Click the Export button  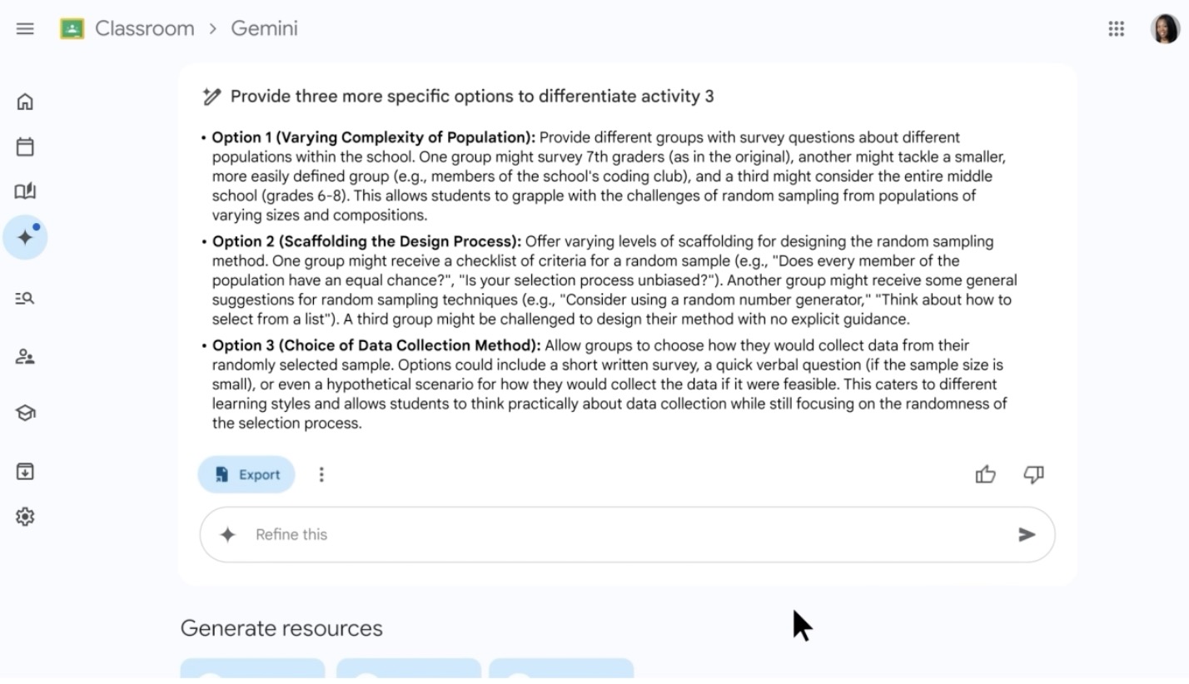246,474
